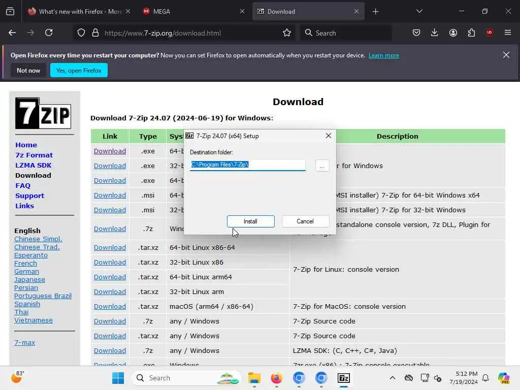Switch language to Chinese Simpl.
The height and width of the screenshot is (390, 520).
coord(38,239)
